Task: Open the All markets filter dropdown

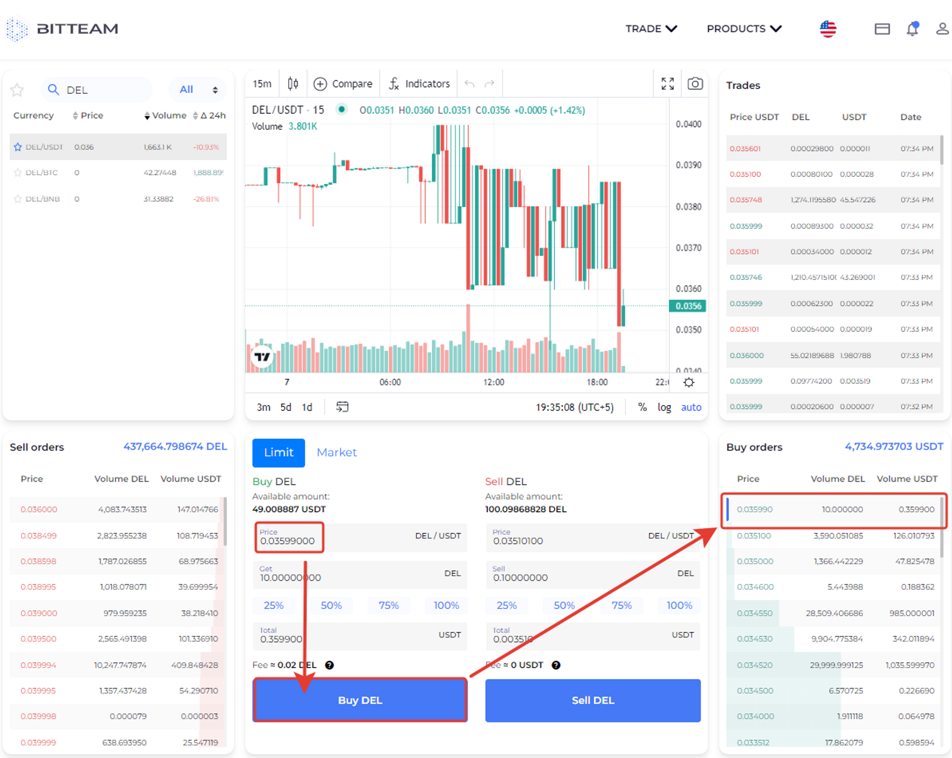Action: (x=198, y=90)
